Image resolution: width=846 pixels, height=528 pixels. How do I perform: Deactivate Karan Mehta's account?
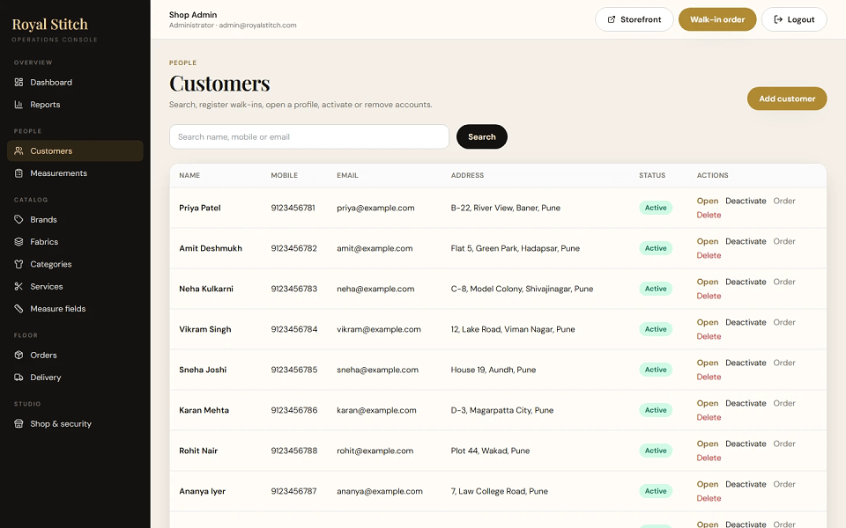pos(746,403)
